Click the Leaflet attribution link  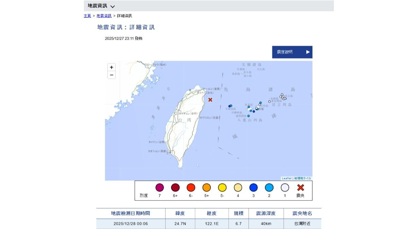[x=287, y=178]
